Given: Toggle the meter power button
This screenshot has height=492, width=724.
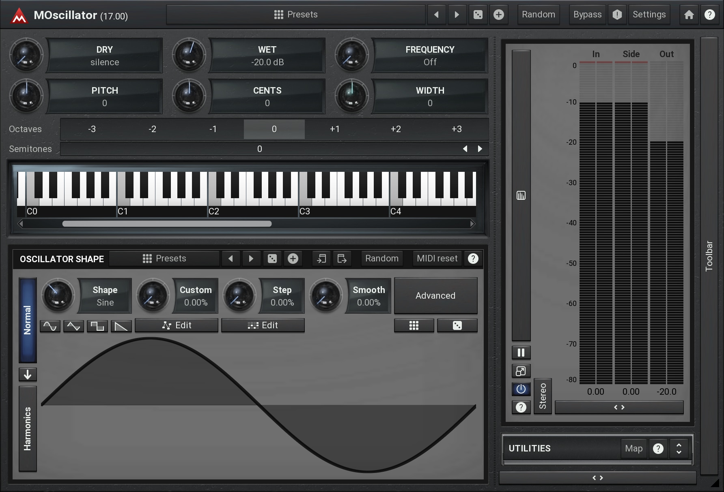Looking at the screenshot, I should (521, 389).
